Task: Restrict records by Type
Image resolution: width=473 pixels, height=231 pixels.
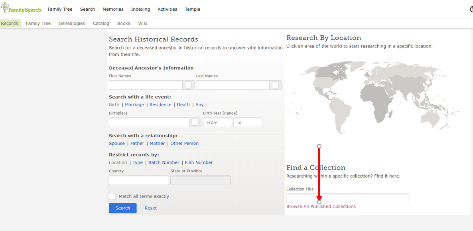Action: tap(138, 162)
